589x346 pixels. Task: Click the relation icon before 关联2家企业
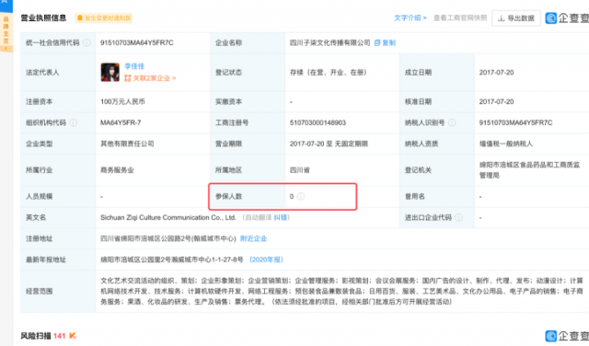click(128, 78)
